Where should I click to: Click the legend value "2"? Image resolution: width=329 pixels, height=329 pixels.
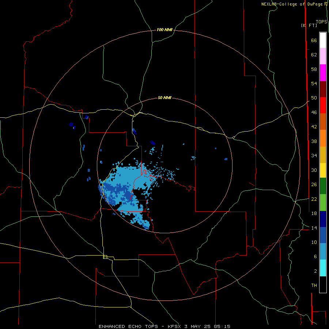tap(315, 271)
